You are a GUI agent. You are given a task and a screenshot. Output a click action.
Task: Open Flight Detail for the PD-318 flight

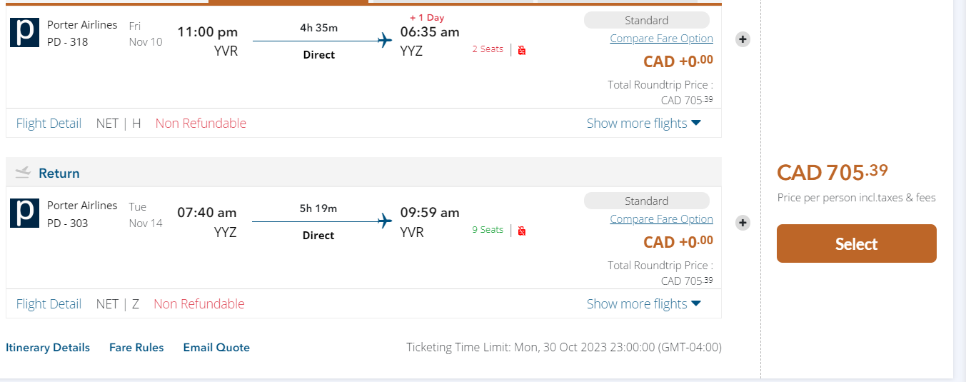coord(49,124)
